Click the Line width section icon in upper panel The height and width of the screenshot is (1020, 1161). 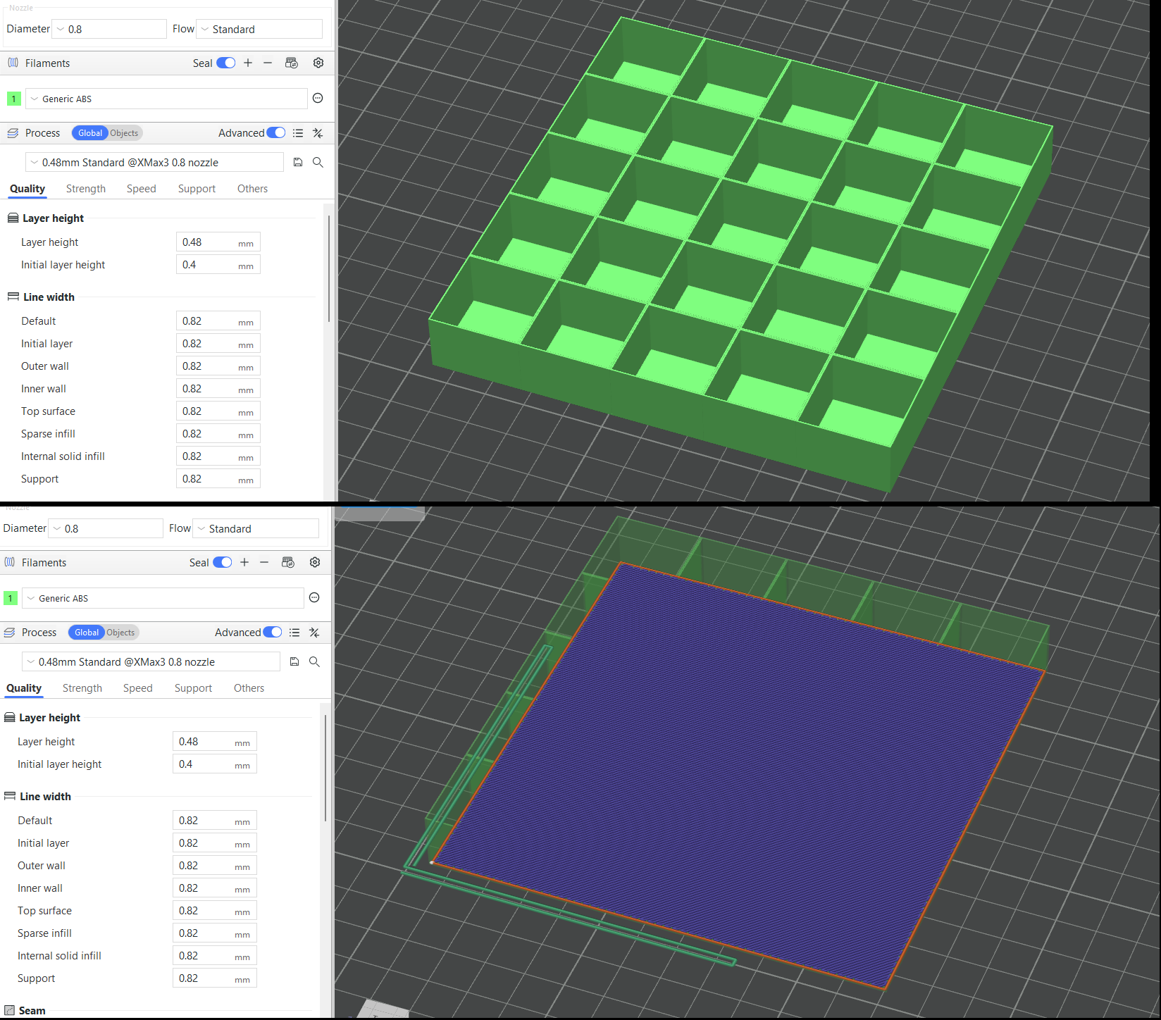click(x=13, y=297)
